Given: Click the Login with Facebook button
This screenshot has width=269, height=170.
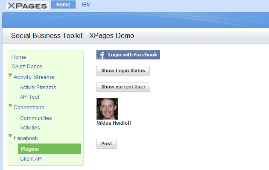Looking at the screenshot, I should (x=128, y=55).
